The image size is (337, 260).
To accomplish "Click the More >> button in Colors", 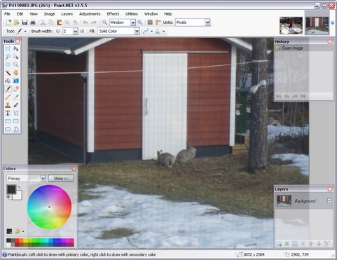I will [61, 179].
